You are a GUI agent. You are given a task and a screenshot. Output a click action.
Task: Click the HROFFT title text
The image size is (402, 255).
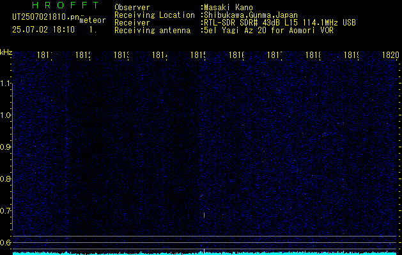pyautogui.click(x=66, y=5)
